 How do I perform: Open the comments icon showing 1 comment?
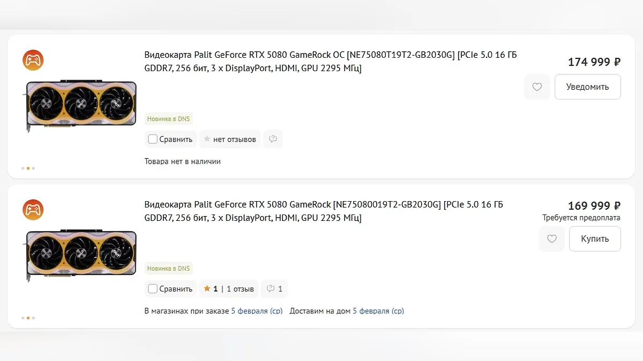[275, 289]
